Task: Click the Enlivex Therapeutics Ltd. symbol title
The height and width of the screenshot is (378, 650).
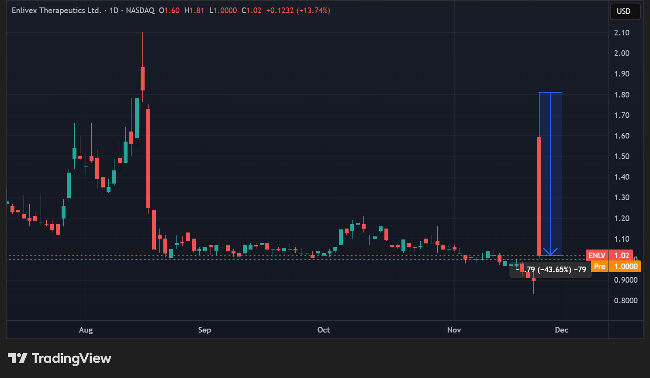Action: (x=56, y=10)
